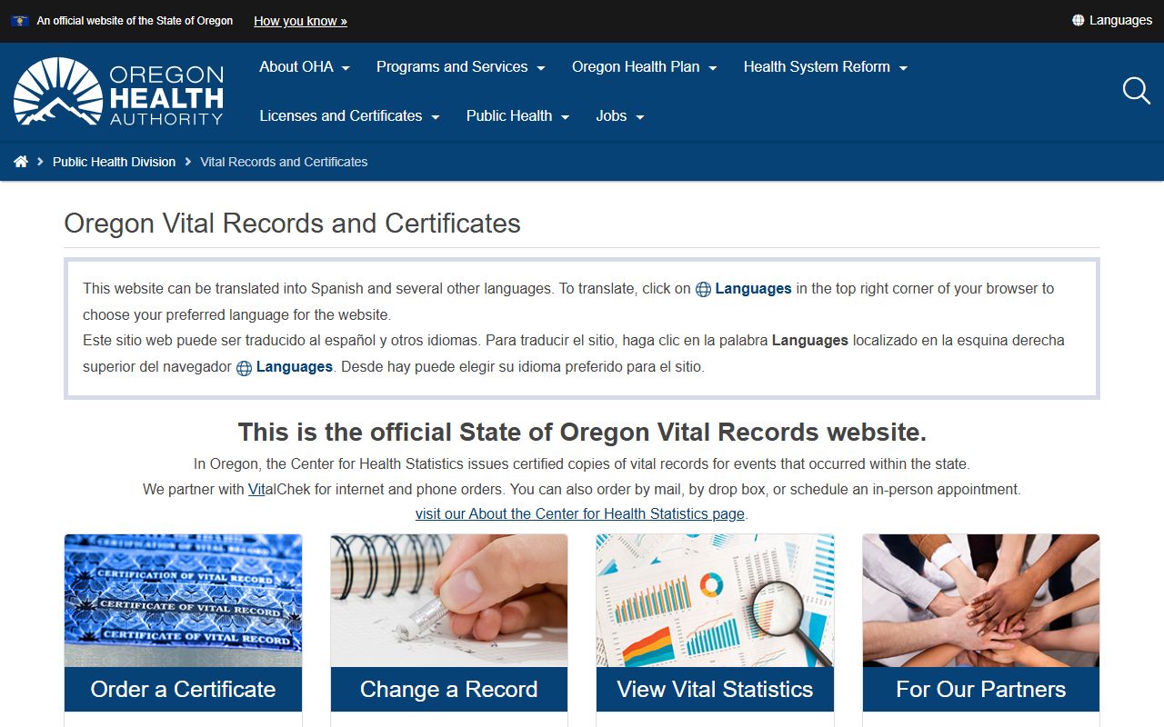Expand Programs and Services dropdown arrow
The width and height of the screenshot is (1164, 727).
(540, 68)
